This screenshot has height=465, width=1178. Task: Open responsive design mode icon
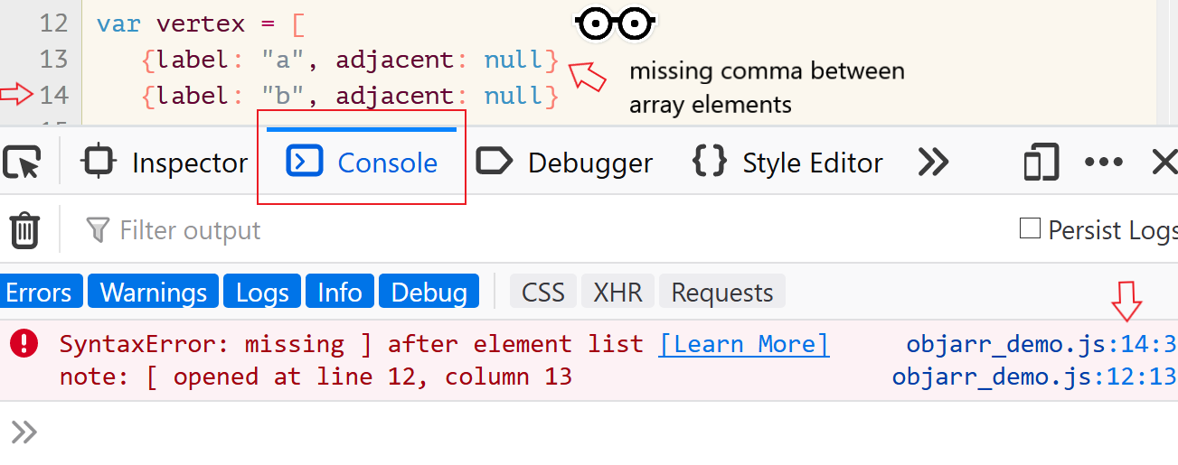(1041, 163)
